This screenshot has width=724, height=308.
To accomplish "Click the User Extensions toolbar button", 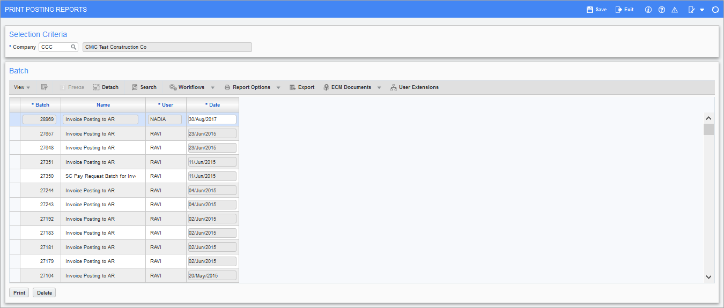I will click(x=415, y=87).
